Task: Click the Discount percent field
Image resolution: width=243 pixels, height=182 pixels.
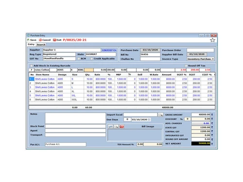Action: 188,119
